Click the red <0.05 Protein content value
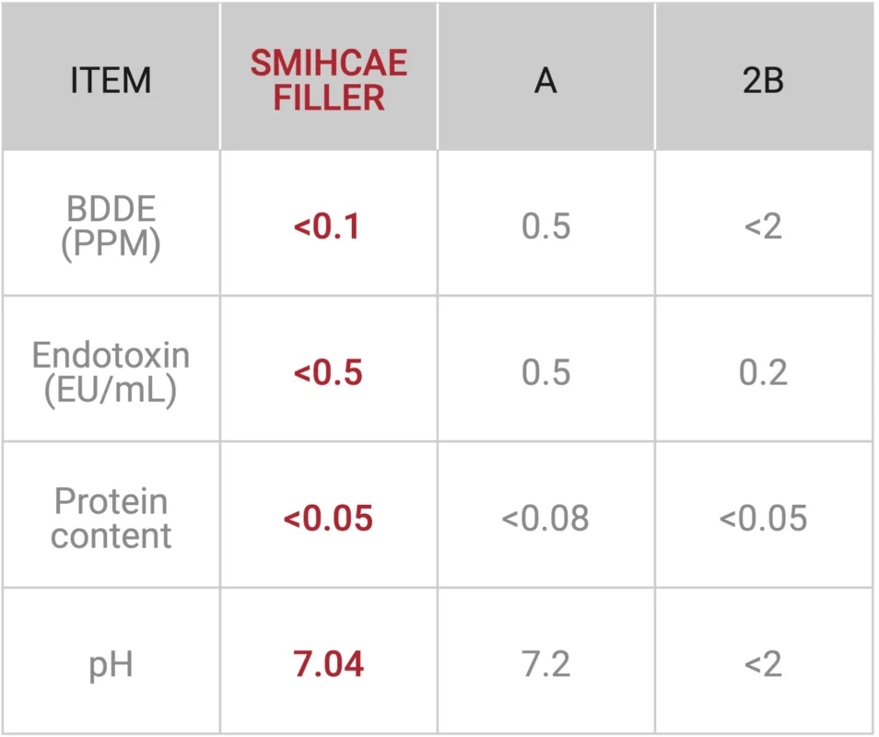Screen dimensions: 879x737 (x=328, y=519)
